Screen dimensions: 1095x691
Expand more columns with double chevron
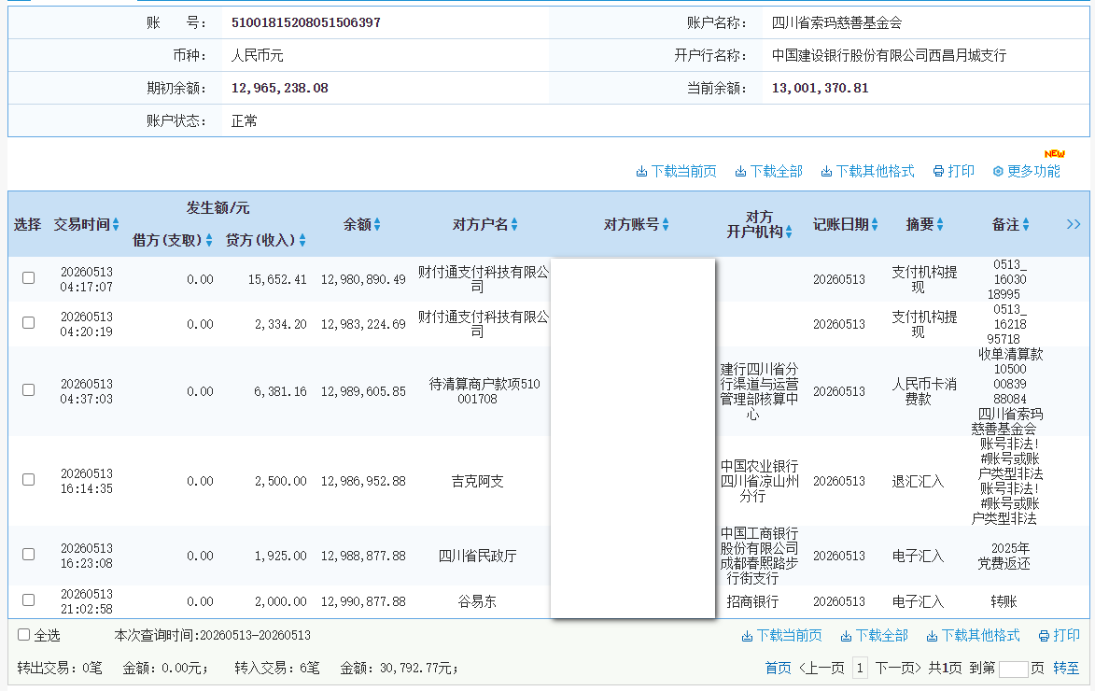point(1074,224)
